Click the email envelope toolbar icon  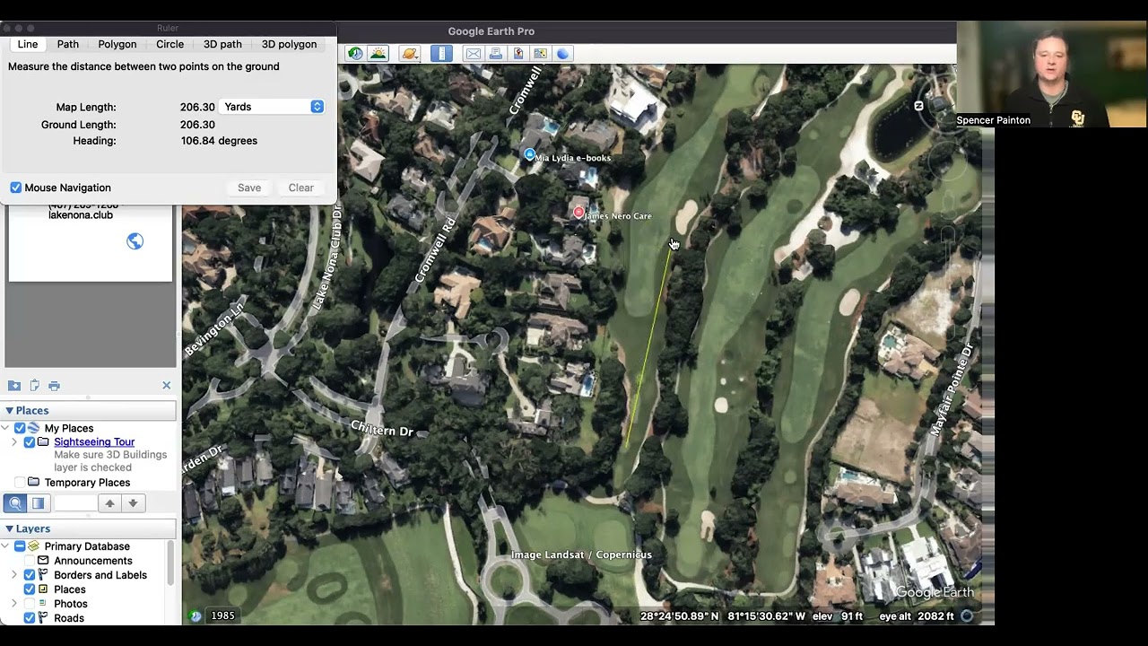click(473, 54)
